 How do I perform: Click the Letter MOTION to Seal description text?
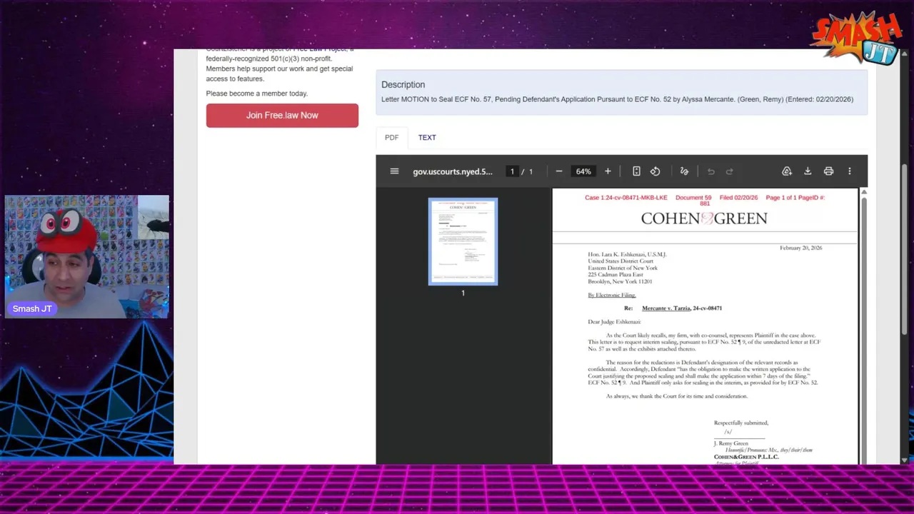[x=617, y=99]
